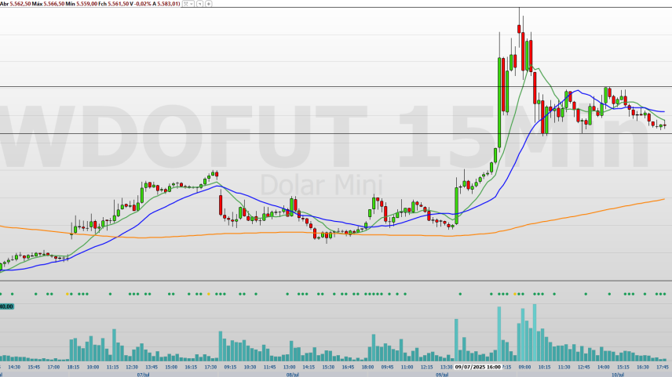Click the 09/jul date label

[442, 375]
